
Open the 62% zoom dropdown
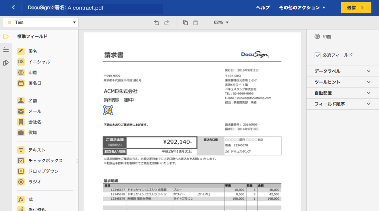coord(221,23)
